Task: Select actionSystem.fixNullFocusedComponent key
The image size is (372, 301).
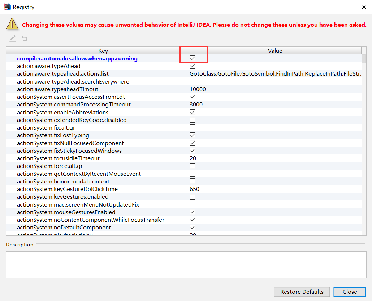Action: pos(70,143)
